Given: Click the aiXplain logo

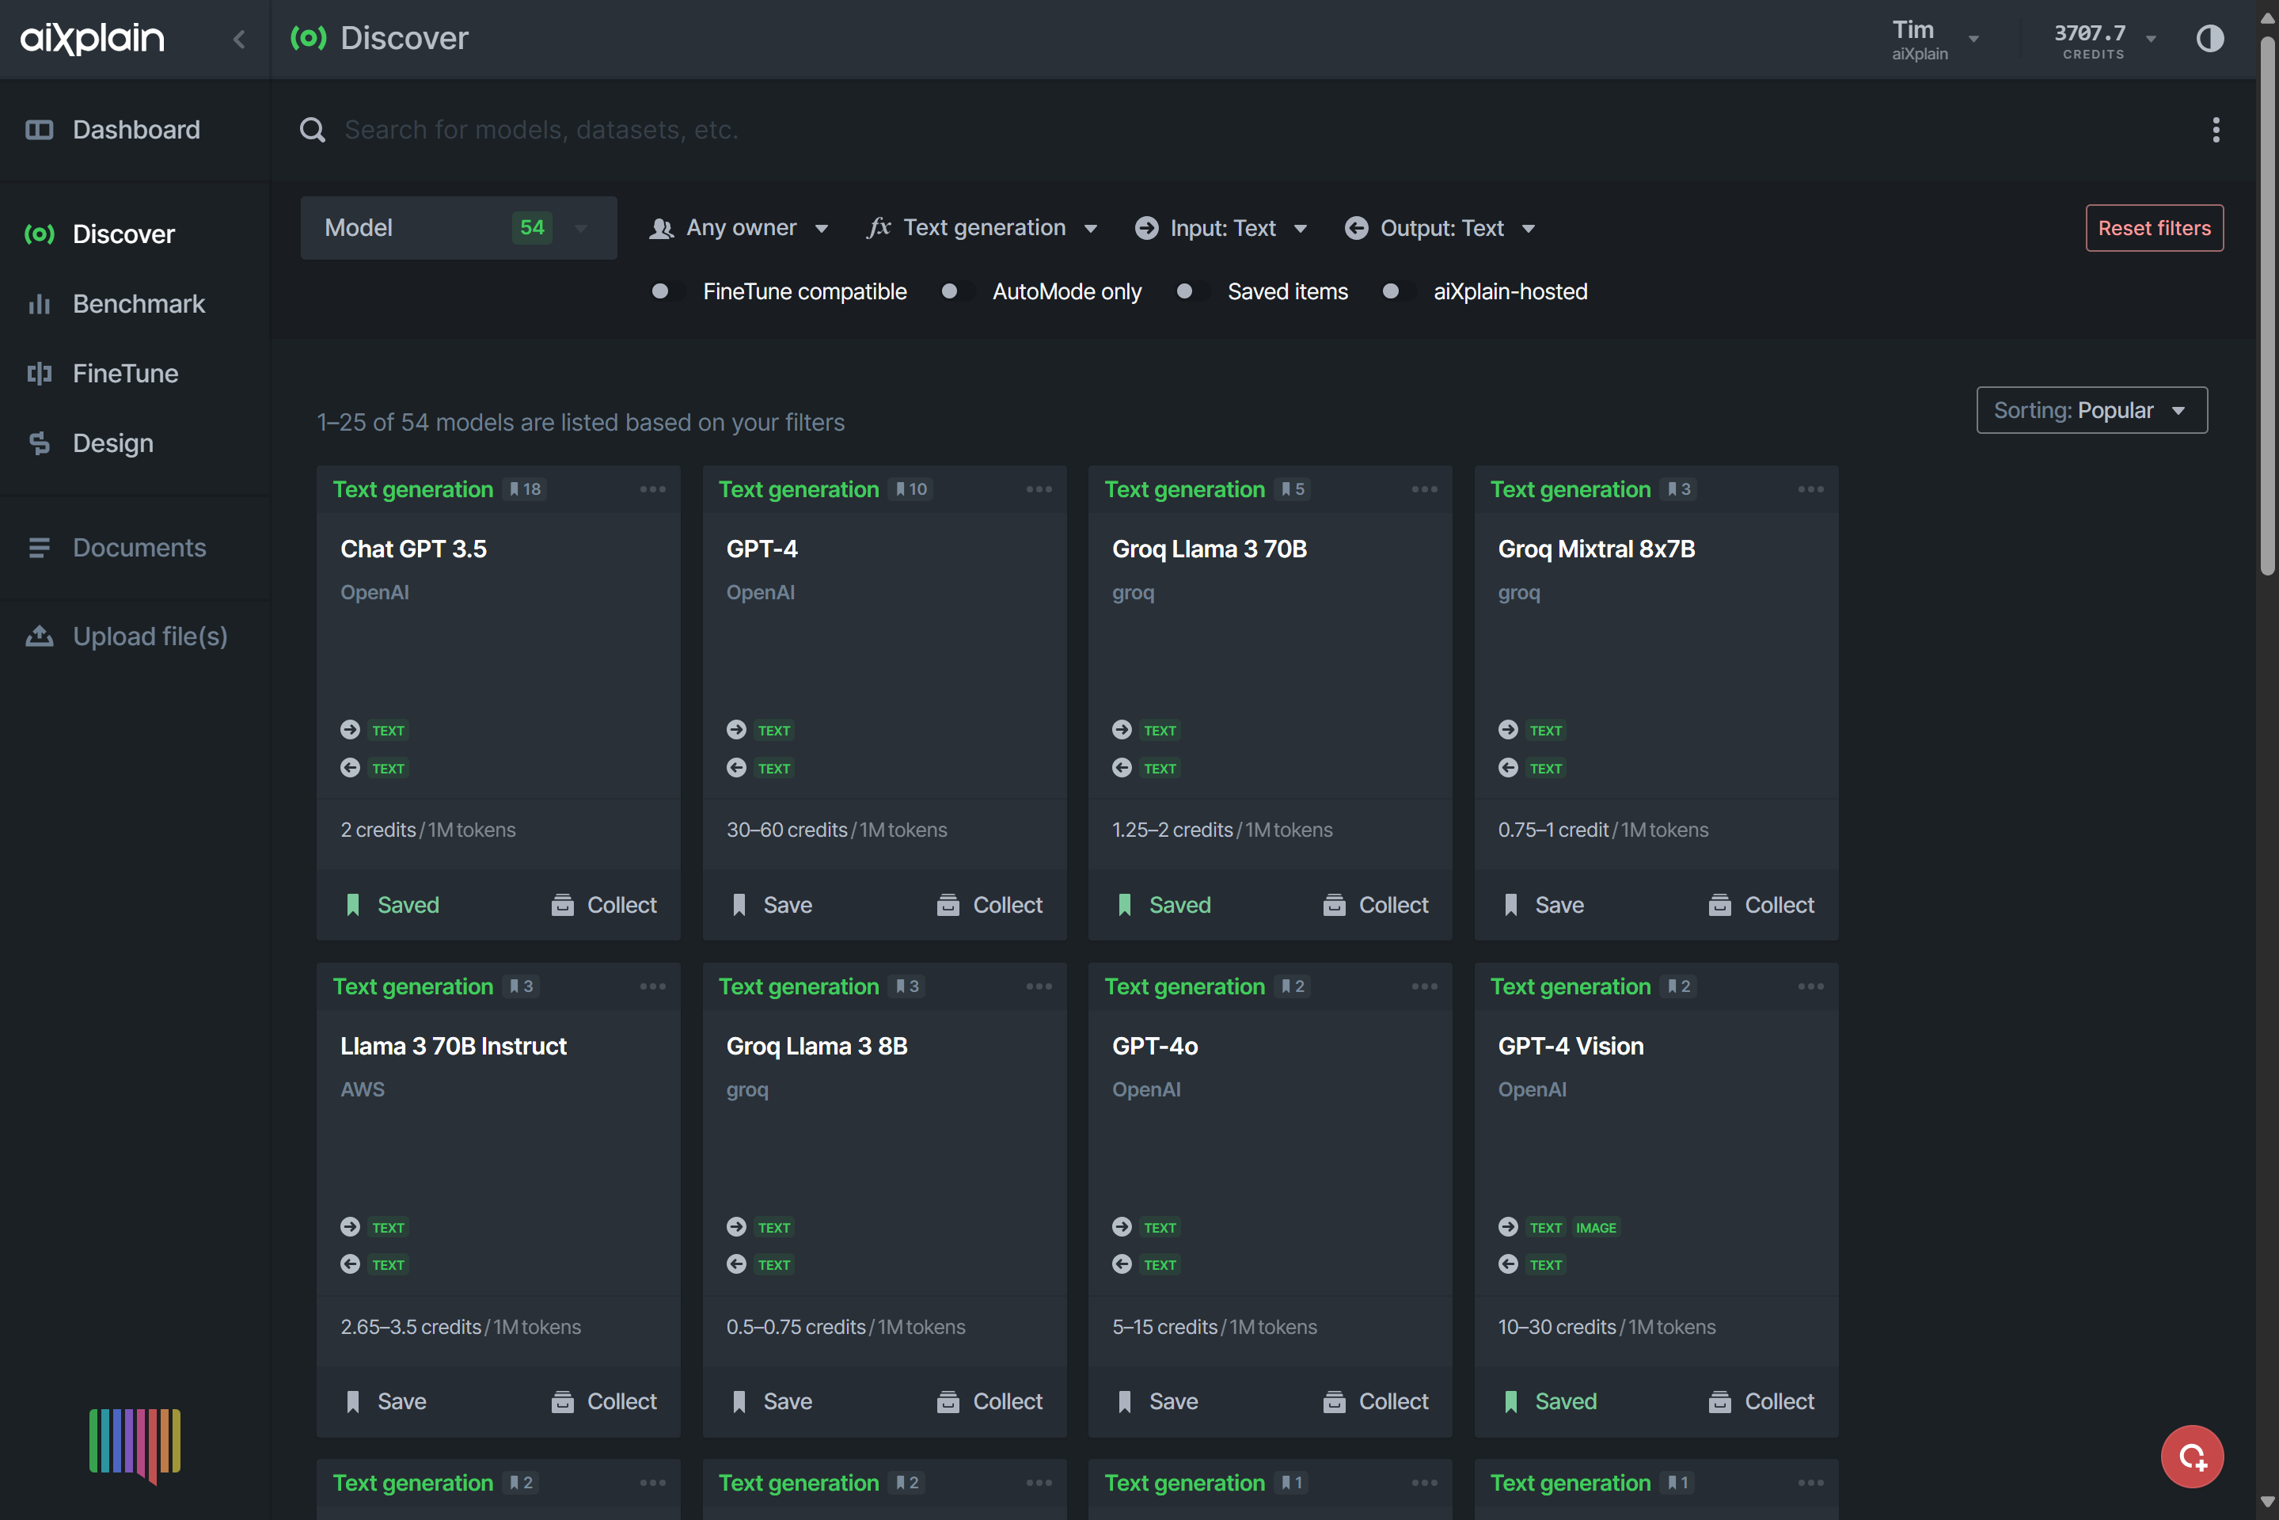Looking at the screenshot, I should pos(93,38).
